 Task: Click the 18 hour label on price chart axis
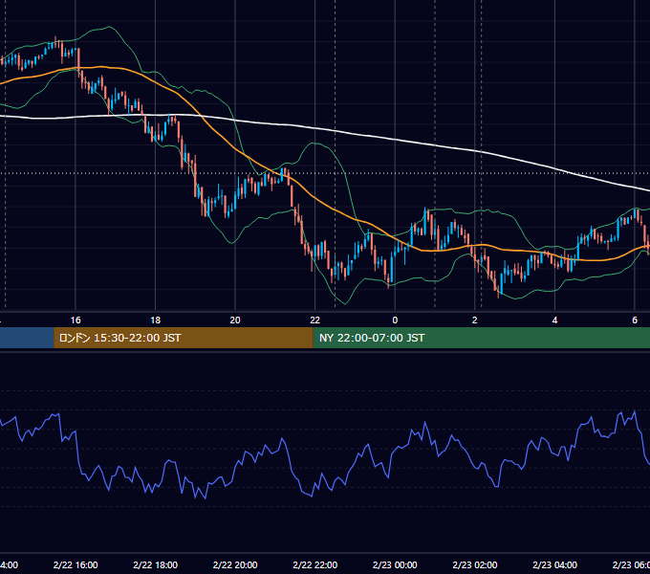click(x=156, y=320)
